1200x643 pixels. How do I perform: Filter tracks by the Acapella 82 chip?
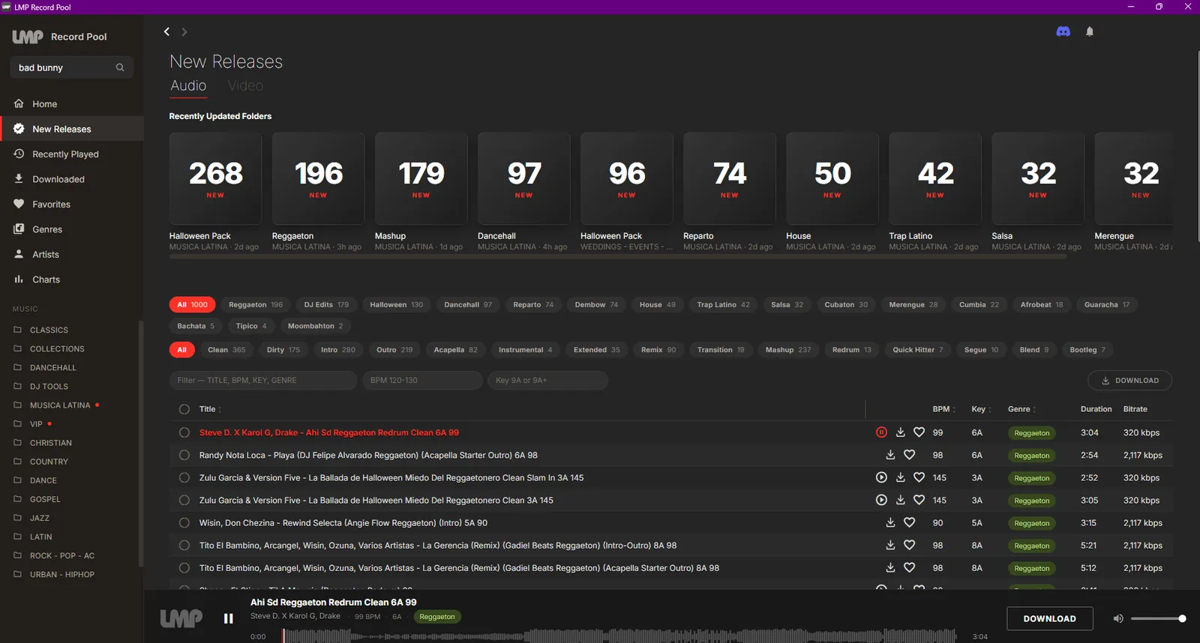coord(455,350)
